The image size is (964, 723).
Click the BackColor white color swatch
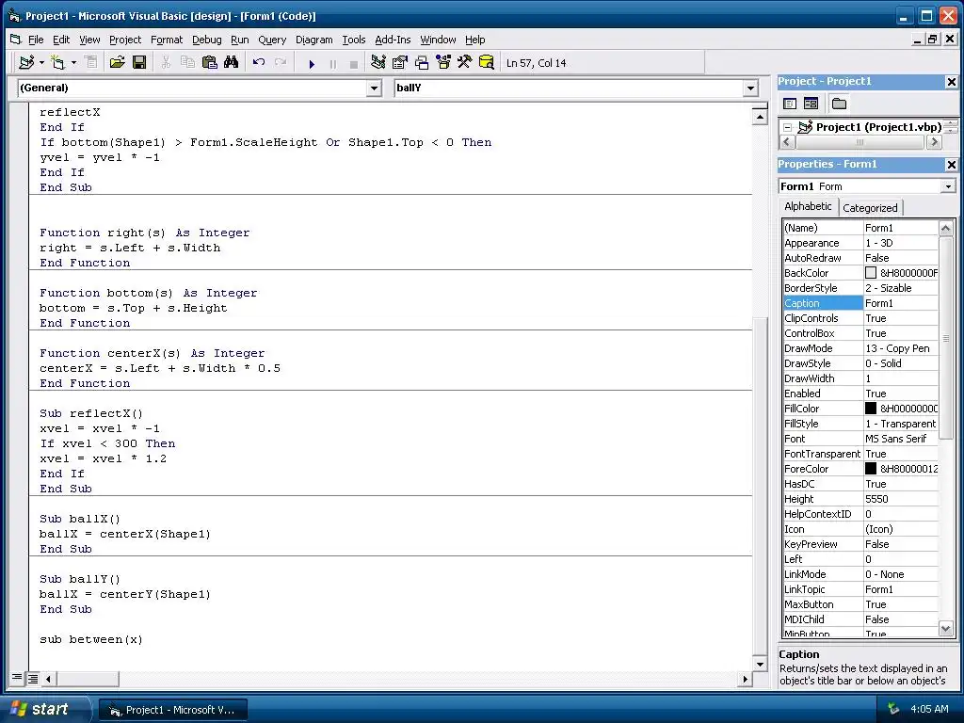(871, 272)
